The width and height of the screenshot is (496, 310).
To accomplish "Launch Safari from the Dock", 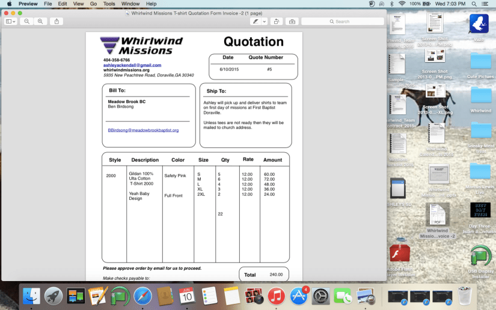I will 142,296.
